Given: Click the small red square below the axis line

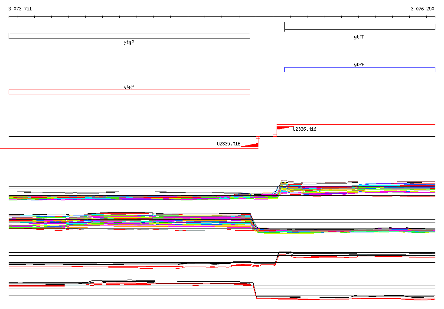Looking at the screenshot, I should 258,137.
